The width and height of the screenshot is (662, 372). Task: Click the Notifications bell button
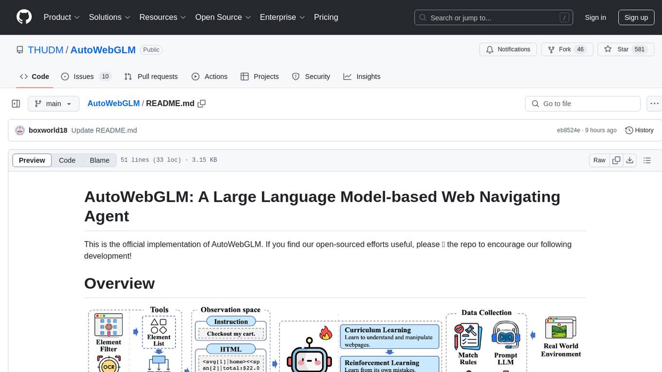point(508,49)
